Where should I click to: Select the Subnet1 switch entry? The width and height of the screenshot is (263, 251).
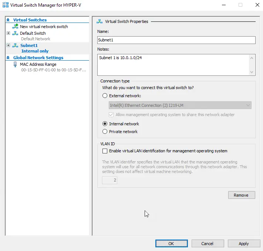tap(29, 45)
